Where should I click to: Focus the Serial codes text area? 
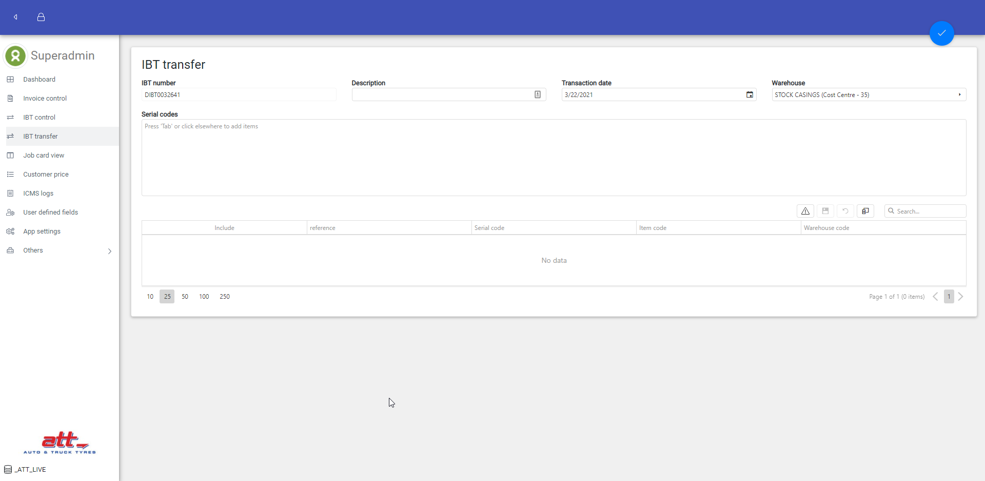point(554,158)
